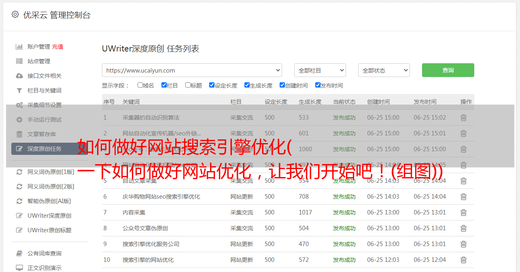Click the 同义词伪原创[1版] refresh icon
This screenshot has height=272, width=520.
pyautogui.click(x=19, y=172)
